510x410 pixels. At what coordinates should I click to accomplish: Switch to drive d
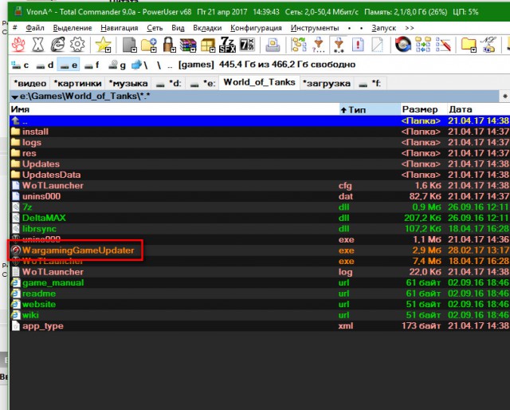pyautogui.click(x=45, y=65)
